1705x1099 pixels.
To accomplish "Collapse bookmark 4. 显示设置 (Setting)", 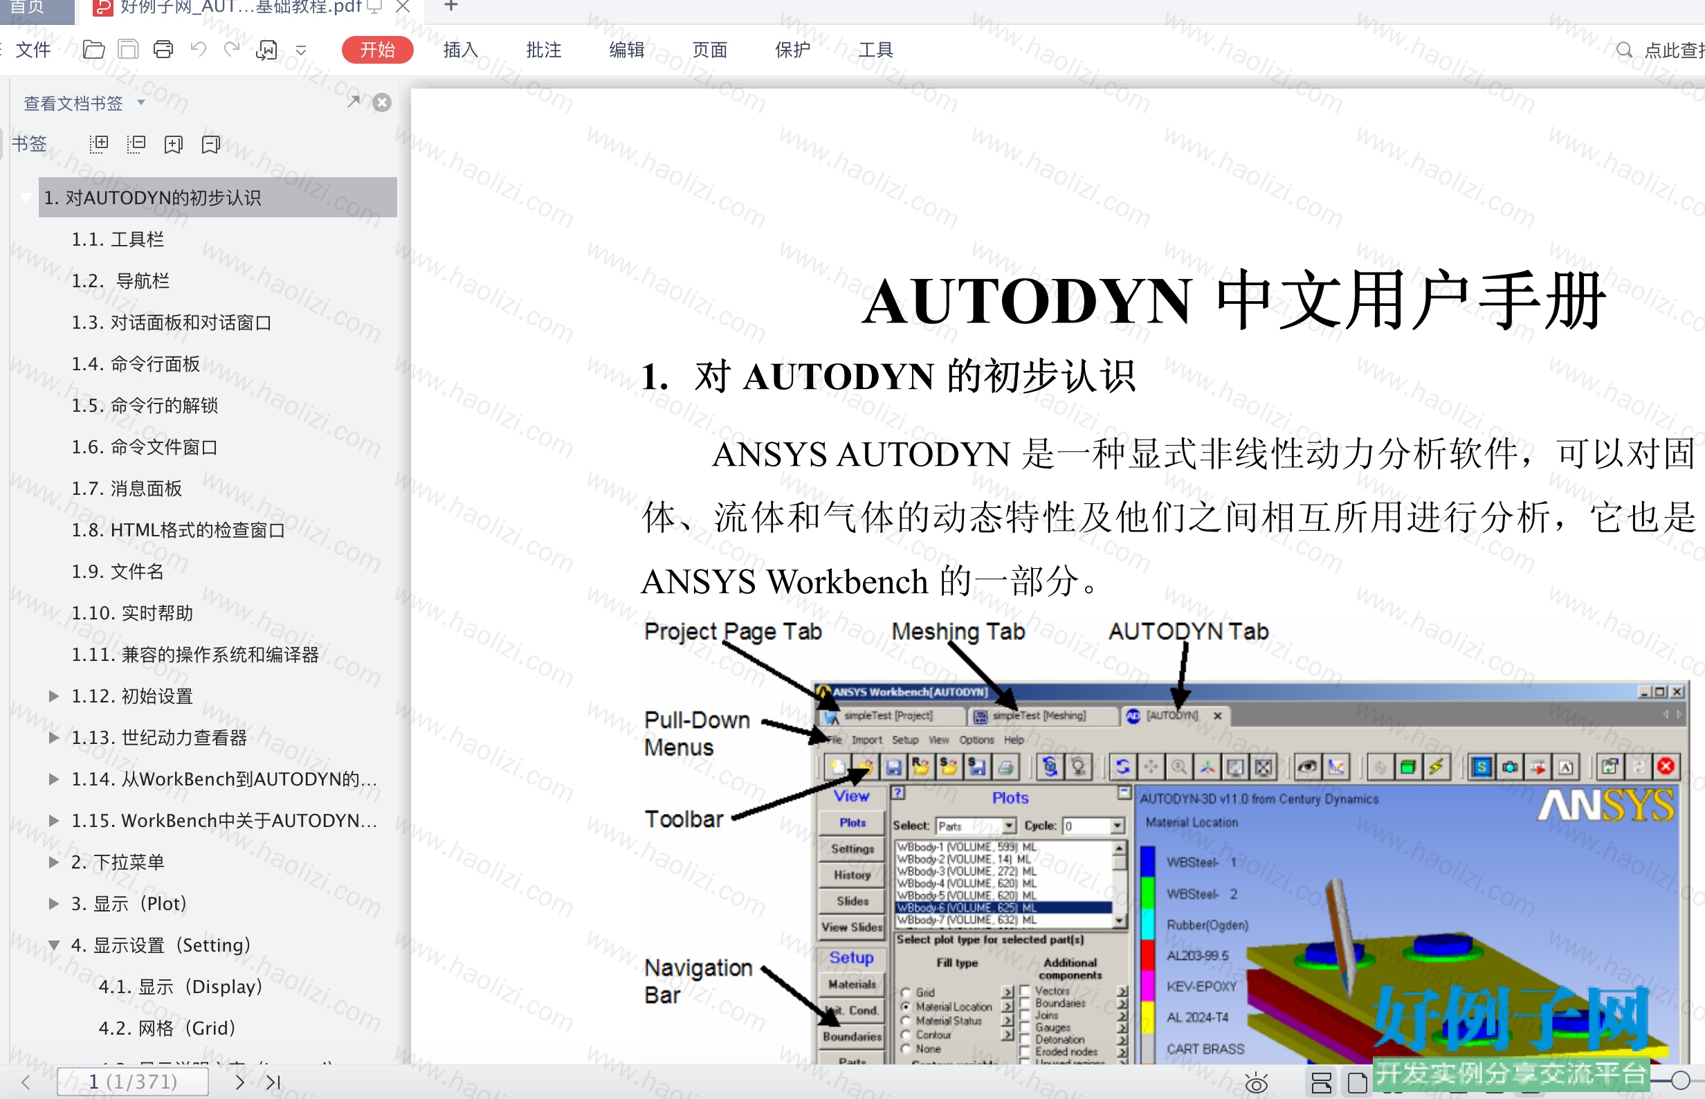I will click(x=53, y=945).
